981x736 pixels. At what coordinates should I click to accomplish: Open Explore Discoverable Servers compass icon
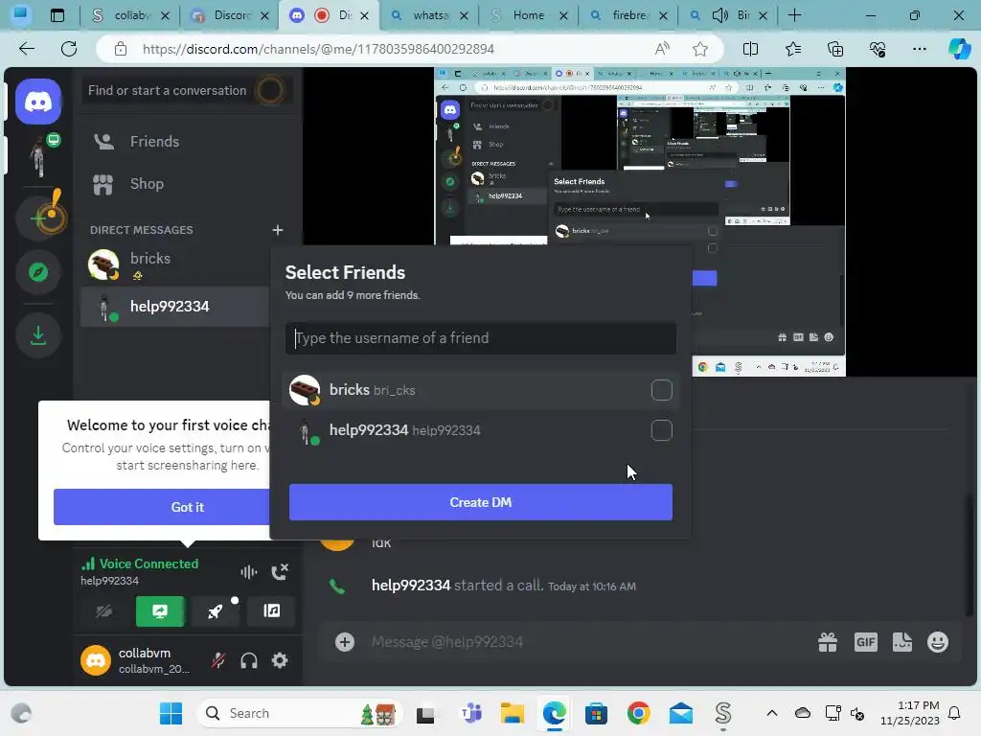point(38,272)
